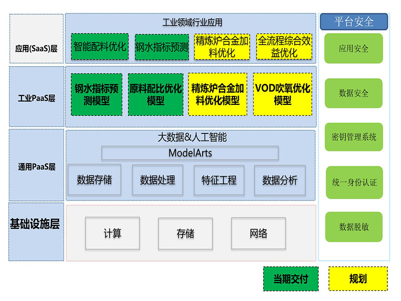This screenshot has width=401, height=301.
Task: Click the 大数据&人工智能 heading
Action: pos(192,137)
